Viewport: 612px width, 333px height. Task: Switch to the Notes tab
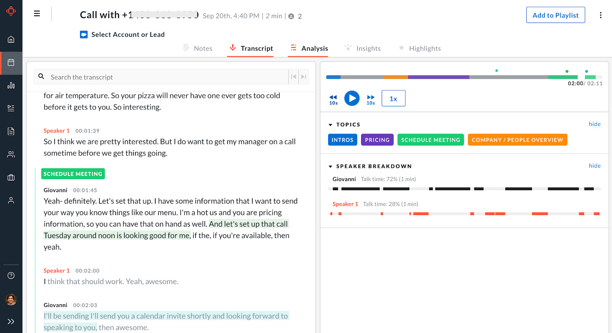click(x=198, y=48)
